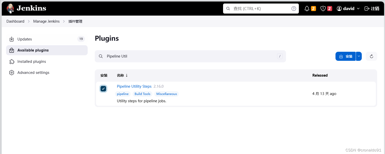Sort by 名称 column header
This screenshot has height=154, width=385.
122,75
